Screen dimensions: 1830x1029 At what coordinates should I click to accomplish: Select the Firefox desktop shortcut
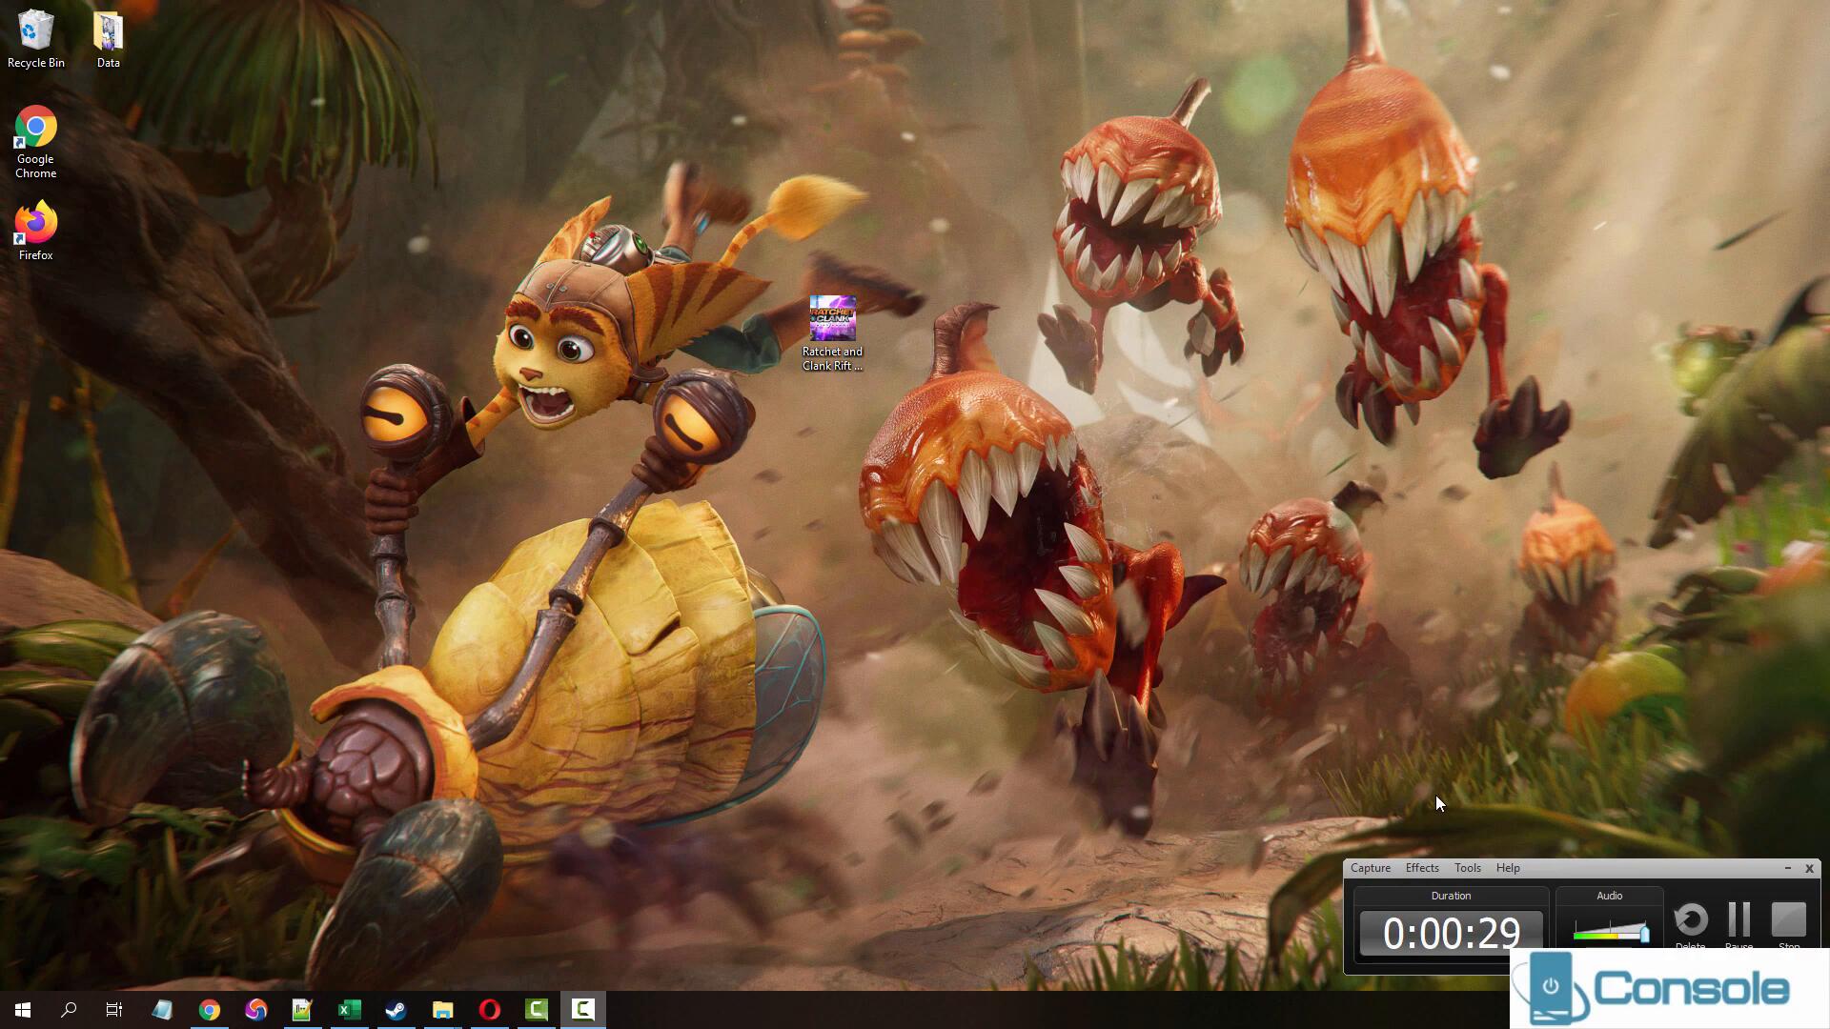35,230
